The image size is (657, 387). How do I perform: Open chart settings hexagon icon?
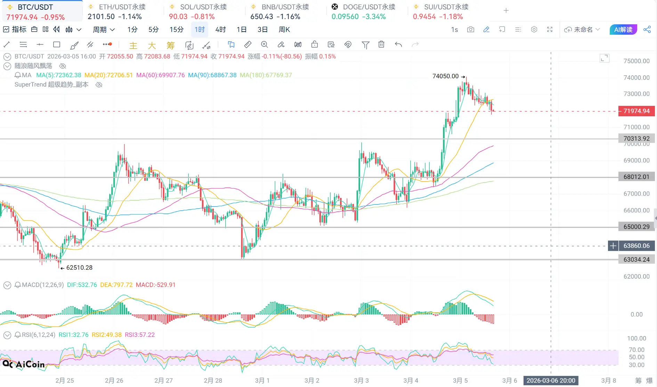pos(534,30)
